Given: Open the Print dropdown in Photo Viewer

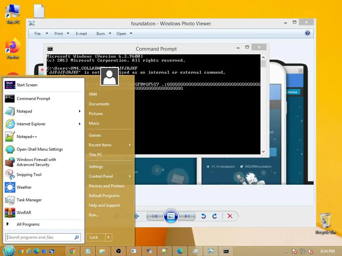Looking at the screenshot, I should tap(62, 34).
